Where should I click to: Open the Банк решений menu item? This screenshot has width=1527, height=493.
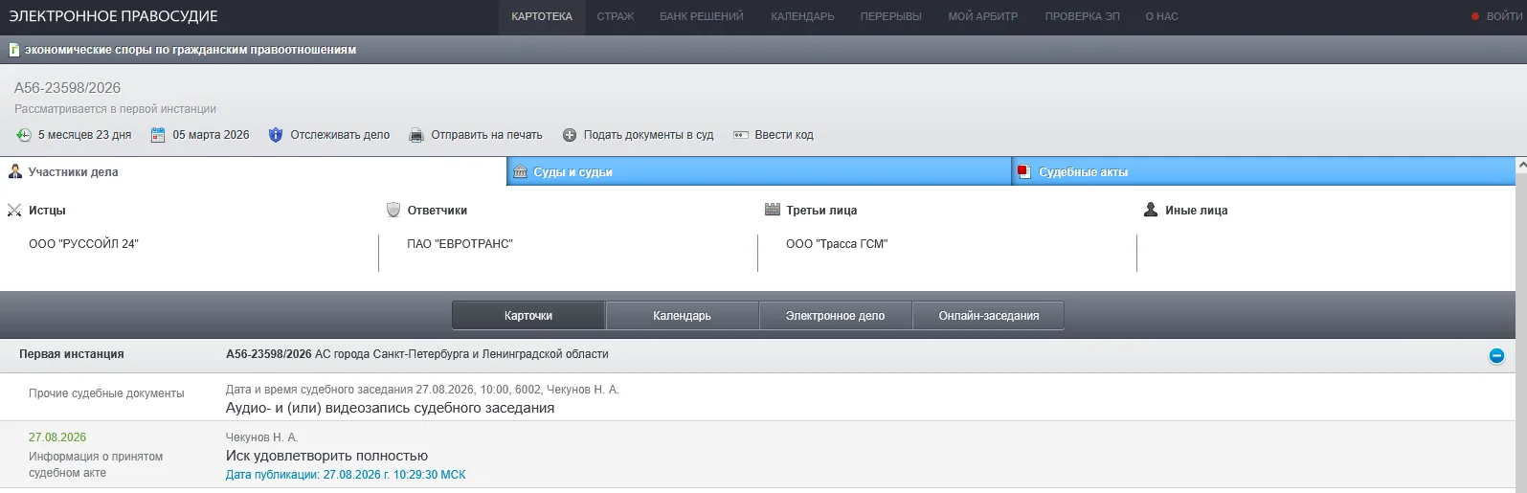coord(701,16)
